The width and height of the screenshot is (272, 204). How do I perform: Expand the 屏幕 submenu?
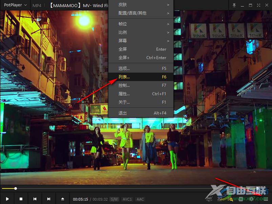point(141,41)
